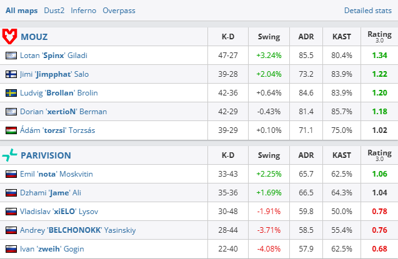Click the MOUZ Swing column header

[269, 37]
